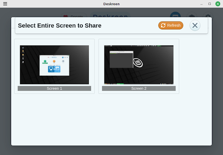The image size is (223, 155).
Task: Click the Screen 1 label bar
Action: click(54, 88)
